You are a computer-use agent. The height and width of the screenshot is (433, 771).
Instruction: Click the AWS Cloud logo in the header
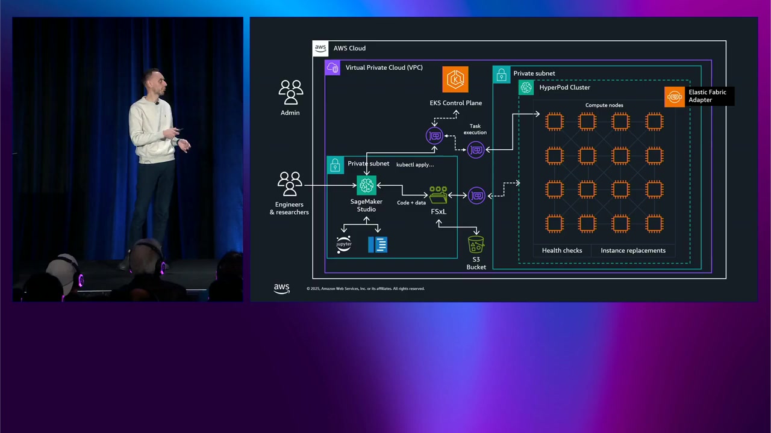(x=320, y=49)
